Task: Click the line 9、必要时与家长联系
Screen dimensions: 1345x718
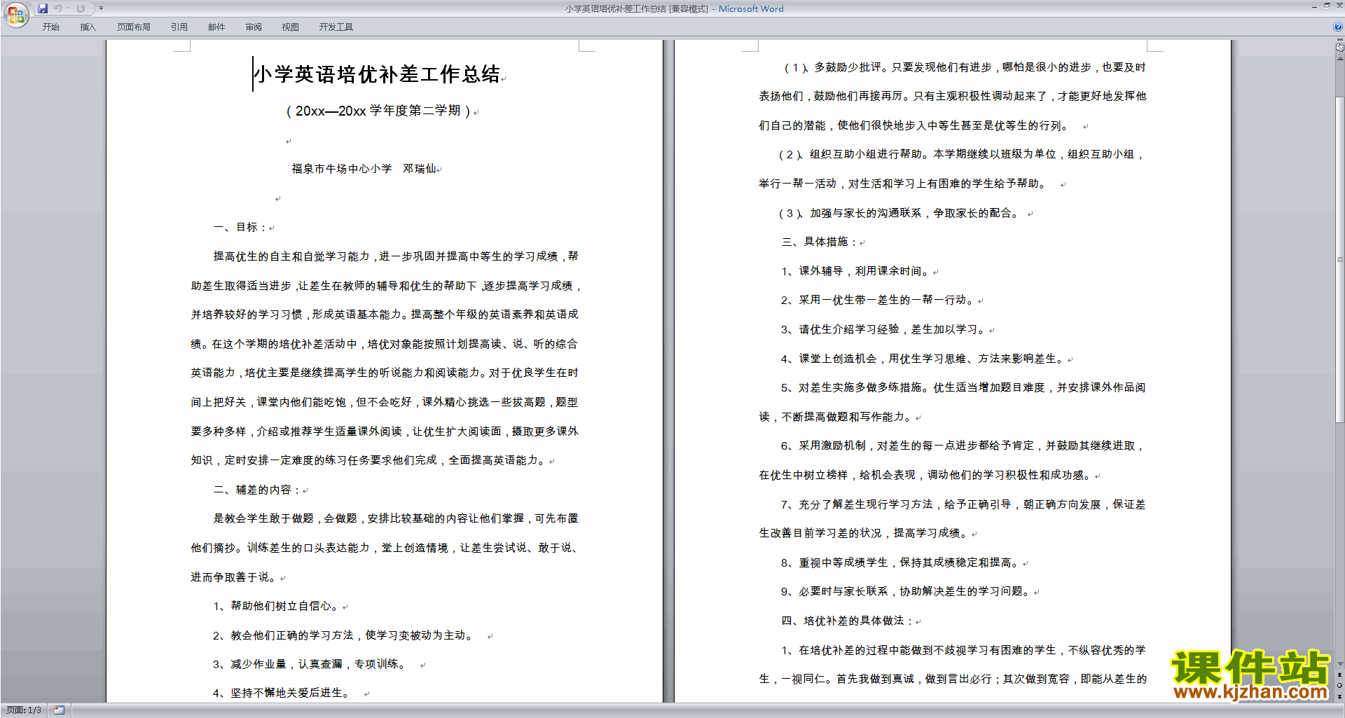Action: click(x=834, y=591)
